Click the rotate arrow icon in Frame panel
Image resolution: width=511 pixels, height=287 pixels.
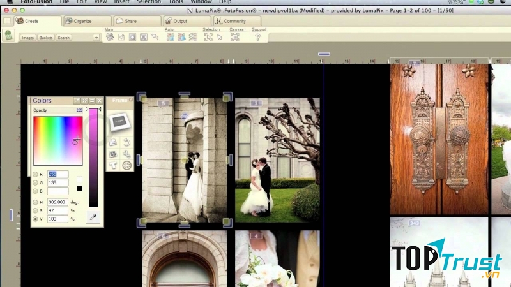pos(126,142)
